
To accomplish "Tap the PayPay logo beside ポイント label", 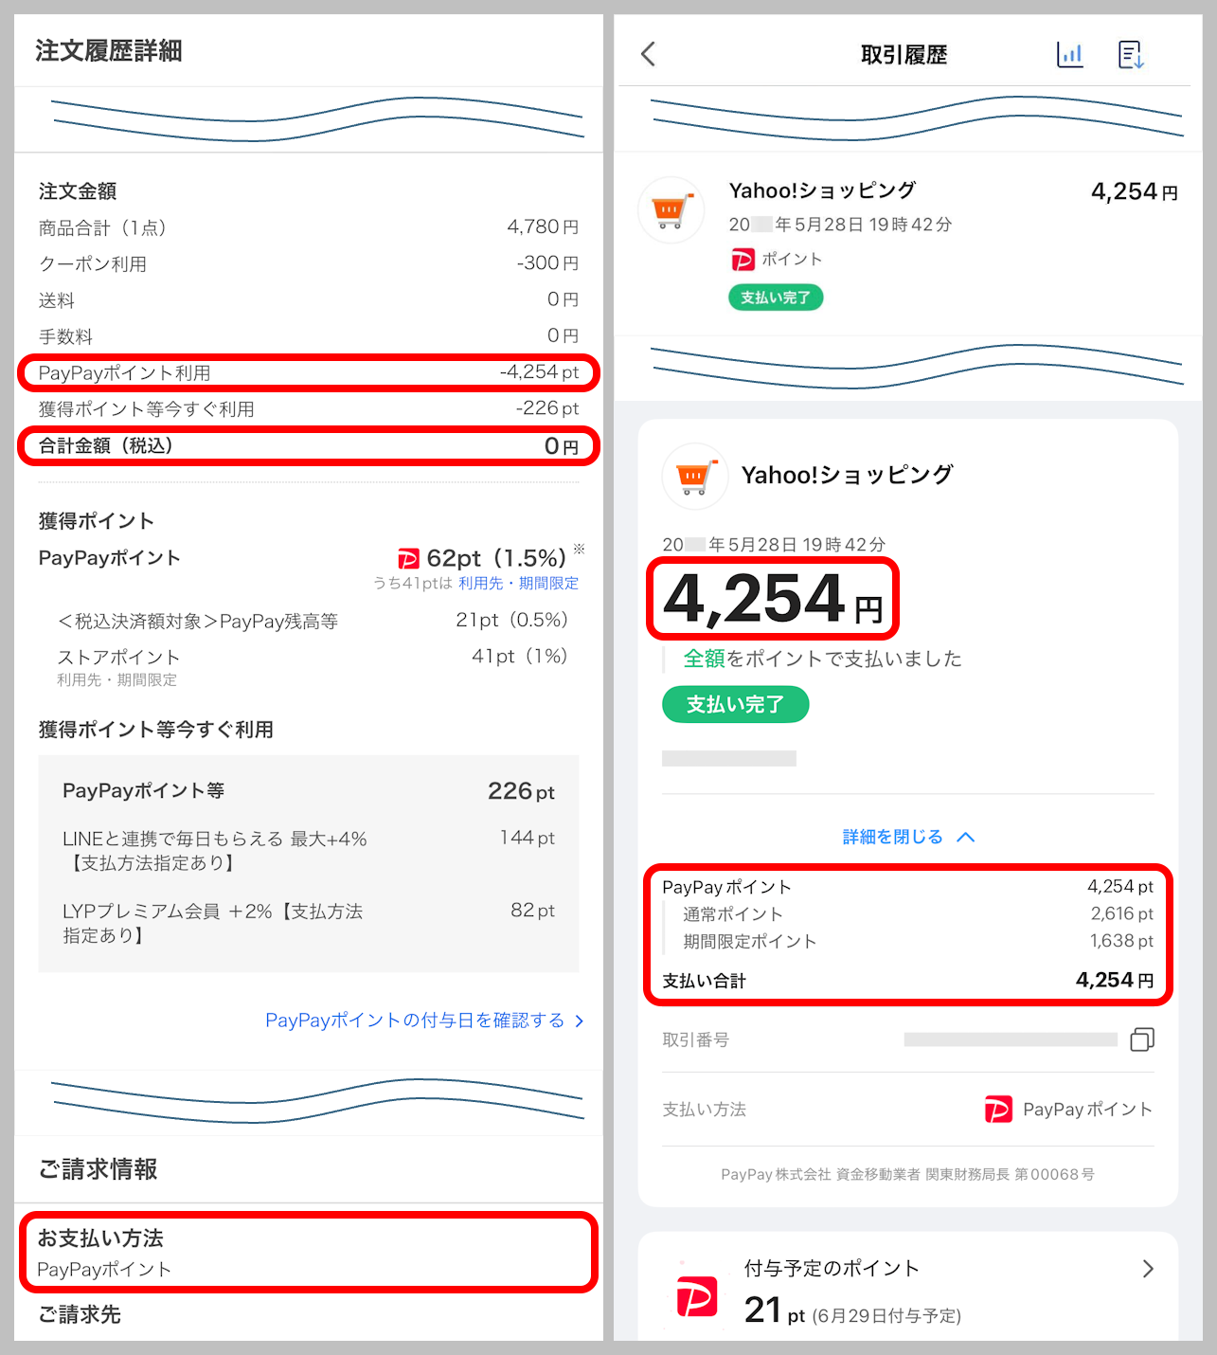I will point(743,259).
